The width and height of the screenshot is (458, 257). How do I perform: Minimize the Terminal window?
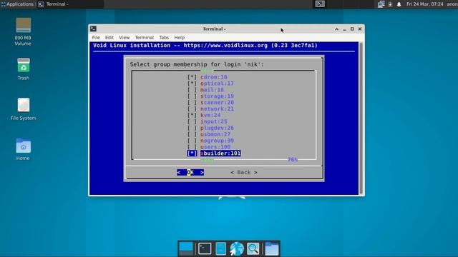pyautogui.click(x=344, y=29)
